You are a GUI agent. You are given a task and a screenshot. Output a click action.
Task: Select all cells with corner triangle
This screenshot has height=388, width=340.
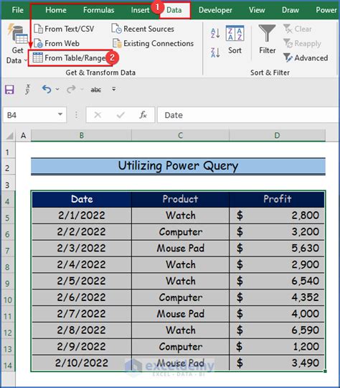point(9,136)
